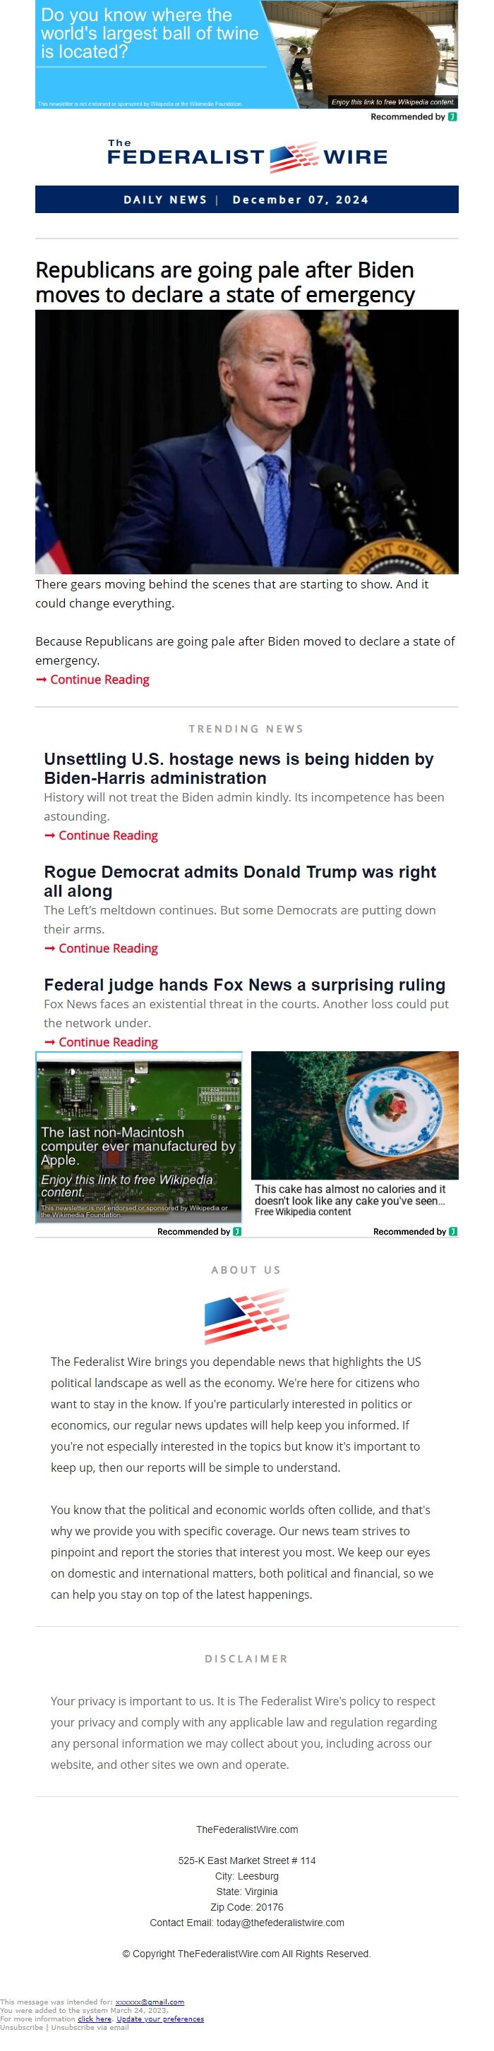Click the flag logo under About Us
This screenshot has height=2051, width=494.
(246, 1315)
